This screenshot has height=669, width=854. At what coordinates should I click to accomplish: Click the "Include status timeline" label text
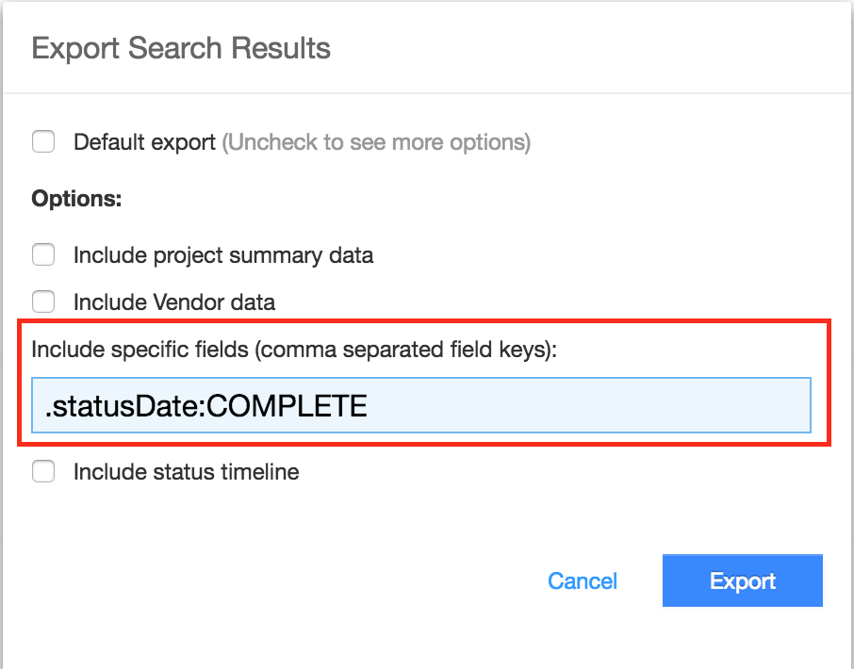click(187, 472)
